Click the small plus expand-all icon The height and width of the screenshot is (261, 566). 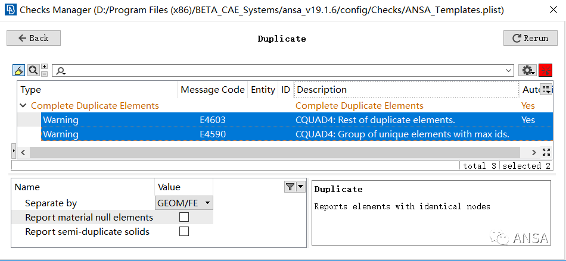45,66
